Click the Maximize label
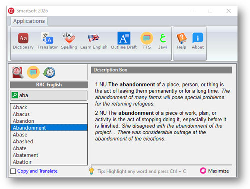 click(x=218, y=171)
